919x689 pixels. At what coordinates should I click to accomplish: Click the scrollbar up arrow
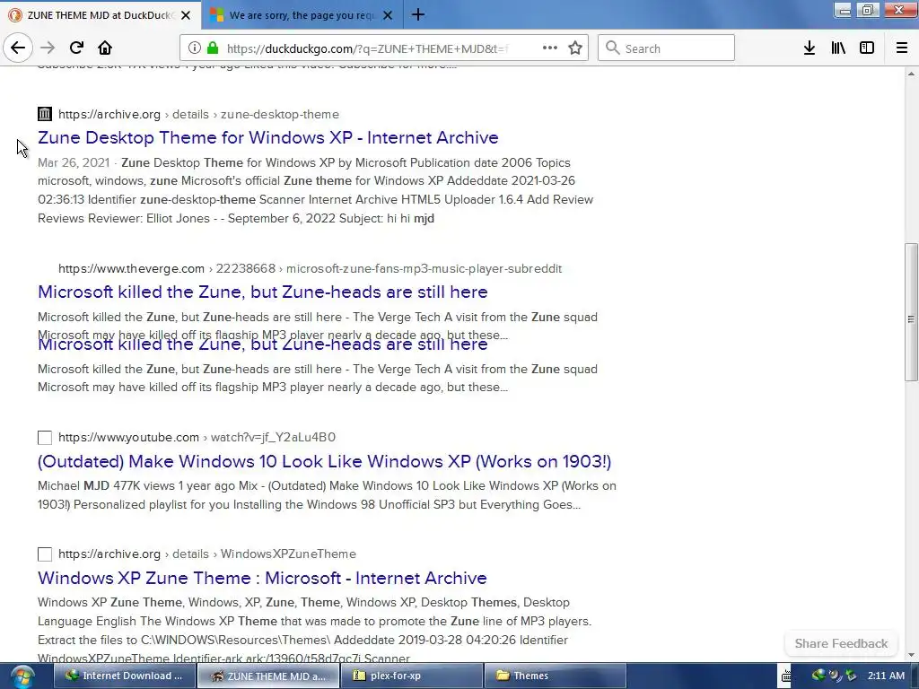click(911, 74)
